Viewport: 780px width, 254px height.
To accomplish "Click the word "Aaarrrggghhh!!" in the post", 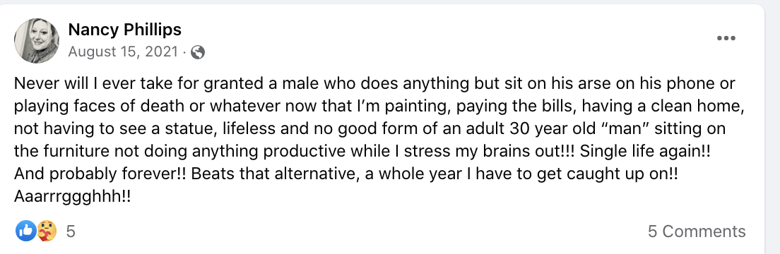I will point(73,198).
